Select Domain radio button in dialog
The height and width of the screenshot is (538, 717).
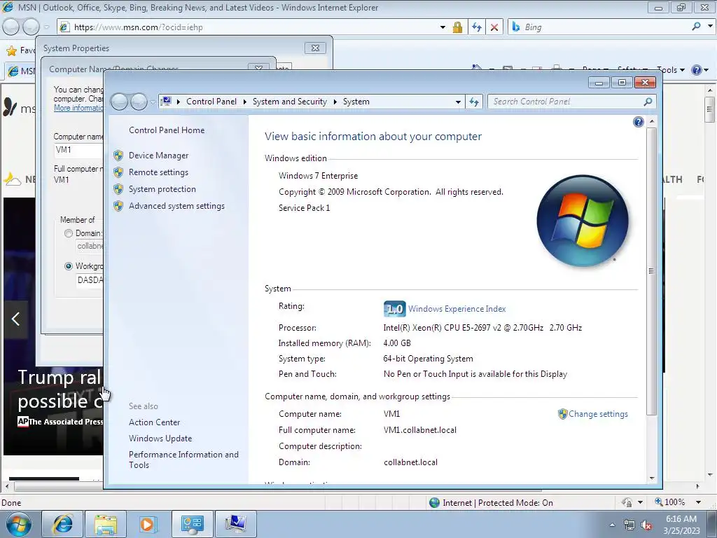(69, 233)
